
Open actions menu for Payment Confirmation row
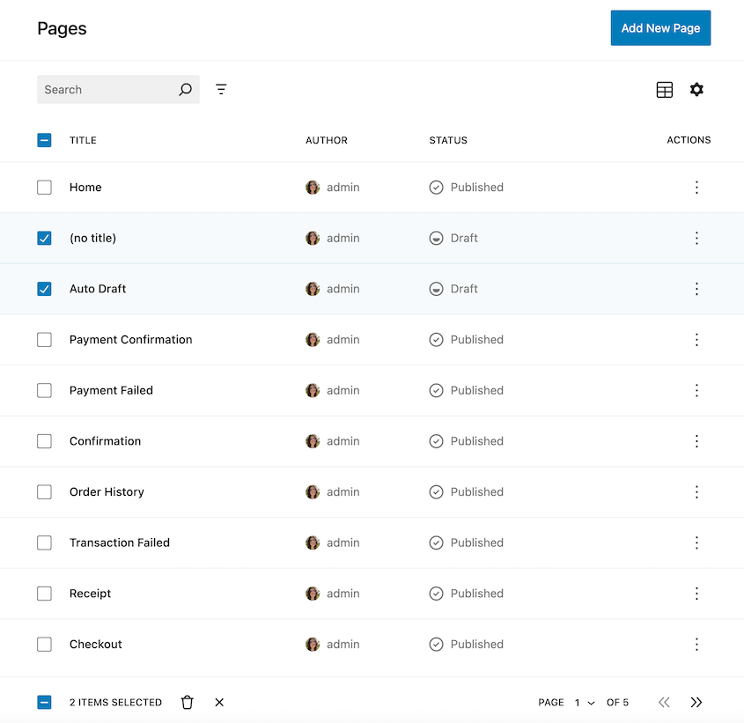point(696,339)
